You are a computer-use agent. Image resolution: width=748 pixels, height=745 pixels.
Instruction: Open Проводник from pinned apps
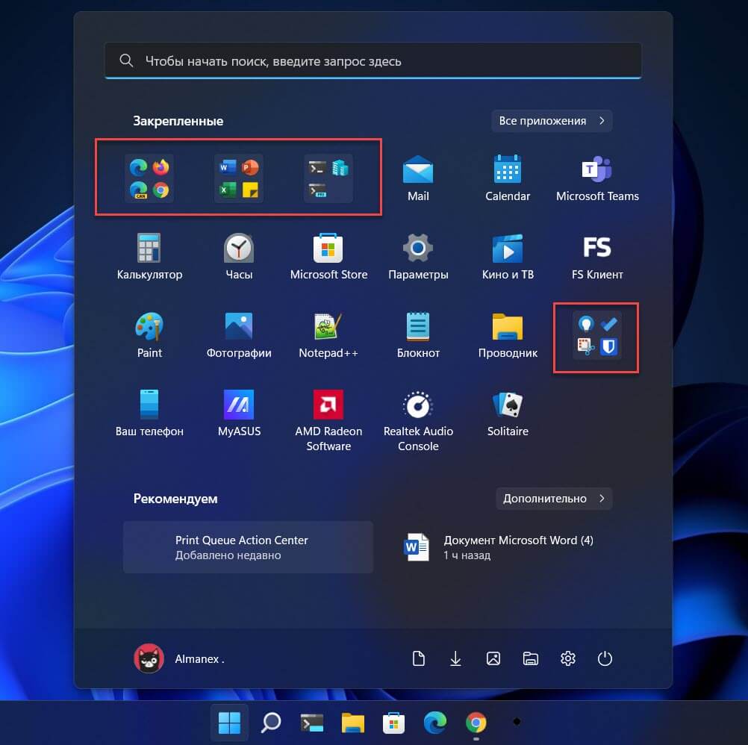click(x=508, y=334)
